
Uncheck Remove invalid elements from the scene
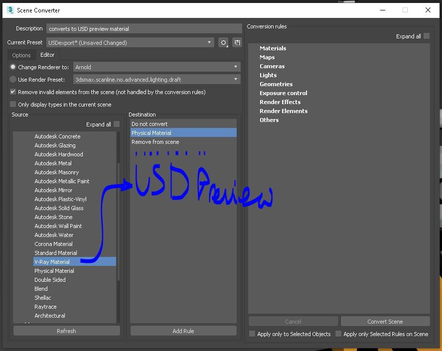click(x=13, y=92)
